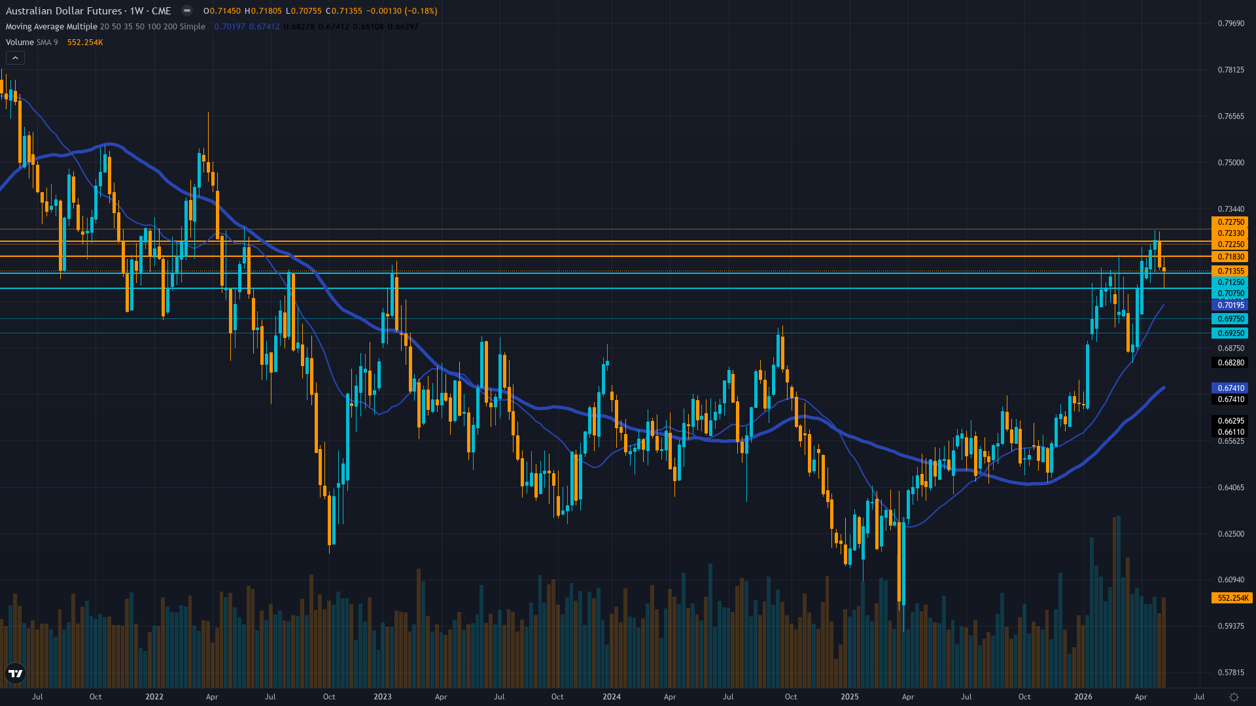Click the 0.70750 cyan price label
The image size is (1256, 706).
click(1230, 294)
